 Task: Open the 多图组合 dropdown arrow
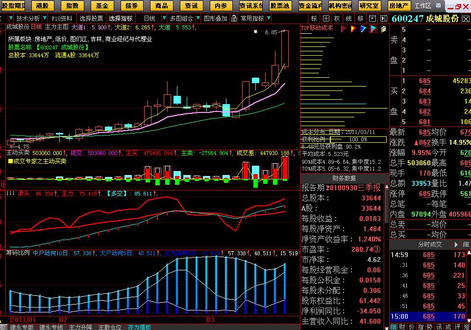(198, 19)
